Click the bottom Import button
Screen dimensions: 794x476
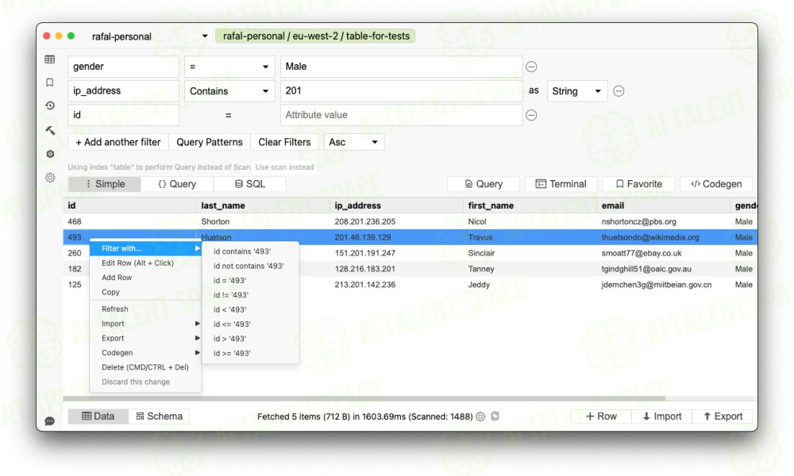coord(662,416)
